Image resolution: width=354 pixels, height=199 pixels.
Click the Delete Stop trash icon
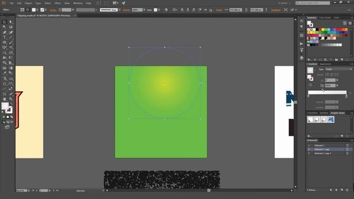pyautogui.click(x=350, y=92)
